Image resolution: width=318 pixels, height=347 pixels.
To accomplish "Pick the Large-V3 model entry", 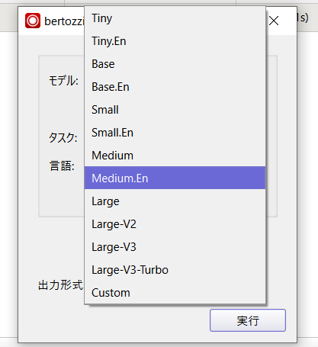I will [x=175, y=247].
